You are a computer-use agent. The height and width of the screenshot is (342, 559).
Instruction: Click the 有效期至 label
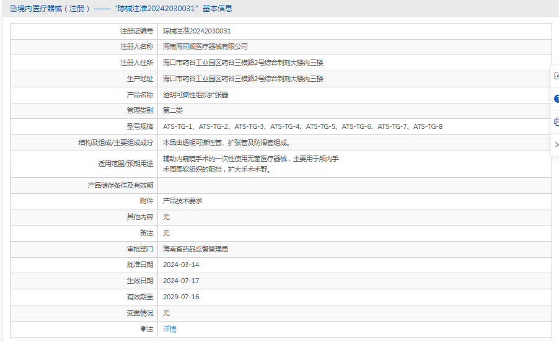pyautogui.click(x=140, y=297)
